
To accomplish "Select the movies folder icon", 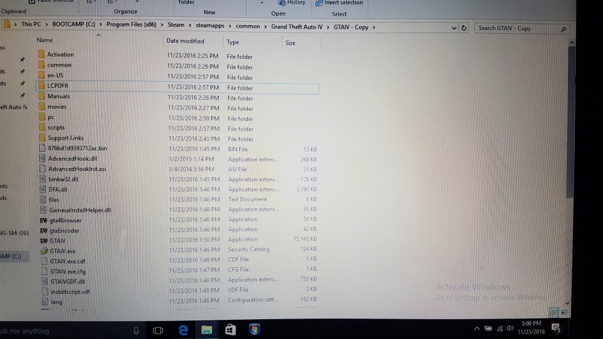I will (42, 107).
